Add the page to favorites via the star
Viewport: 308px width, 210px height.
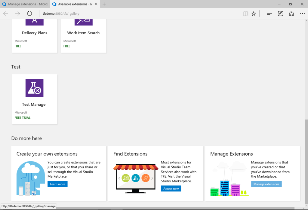[x=254, y=13]
